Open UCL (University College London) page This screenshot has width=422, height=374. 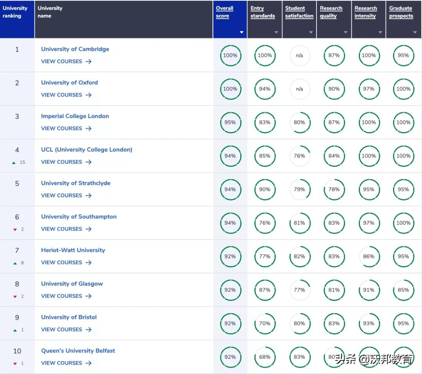click(x=87, y=150)
